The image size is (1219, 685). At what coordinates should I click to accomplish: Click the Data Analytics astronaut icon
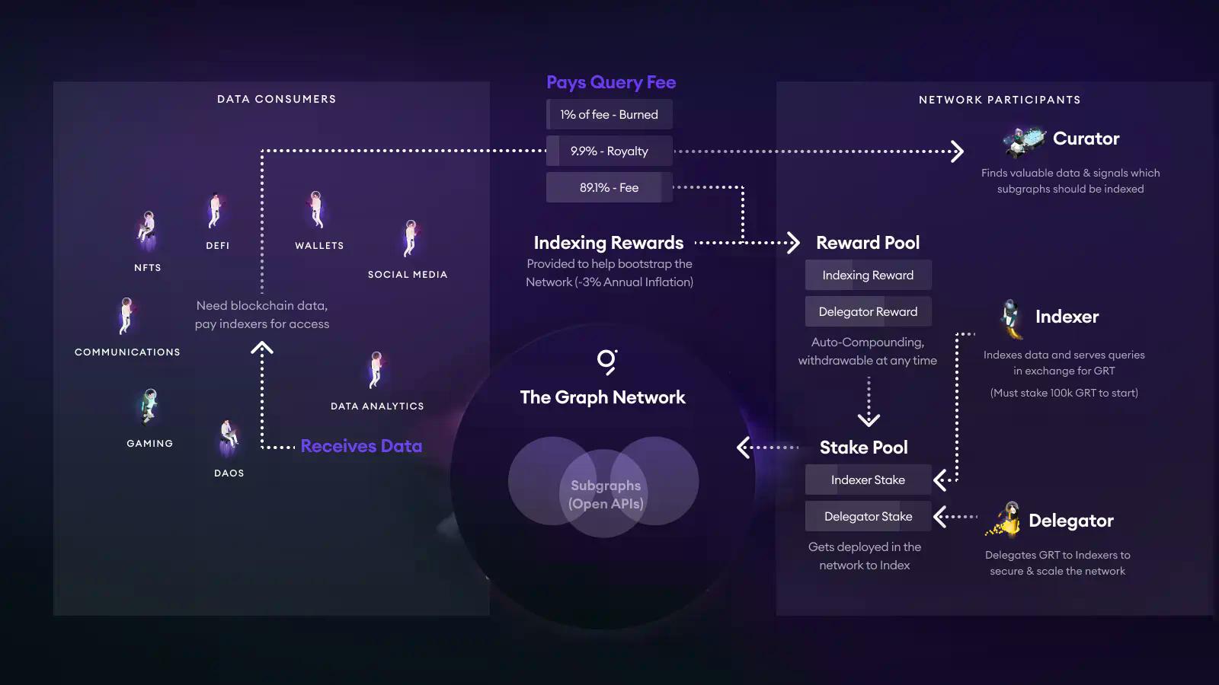(x=375, y=371)
